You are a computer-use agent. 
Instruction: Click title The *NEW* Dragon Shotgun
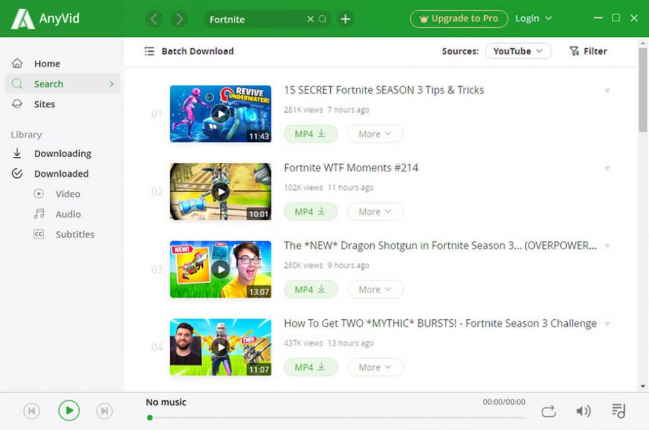(440, 246)
